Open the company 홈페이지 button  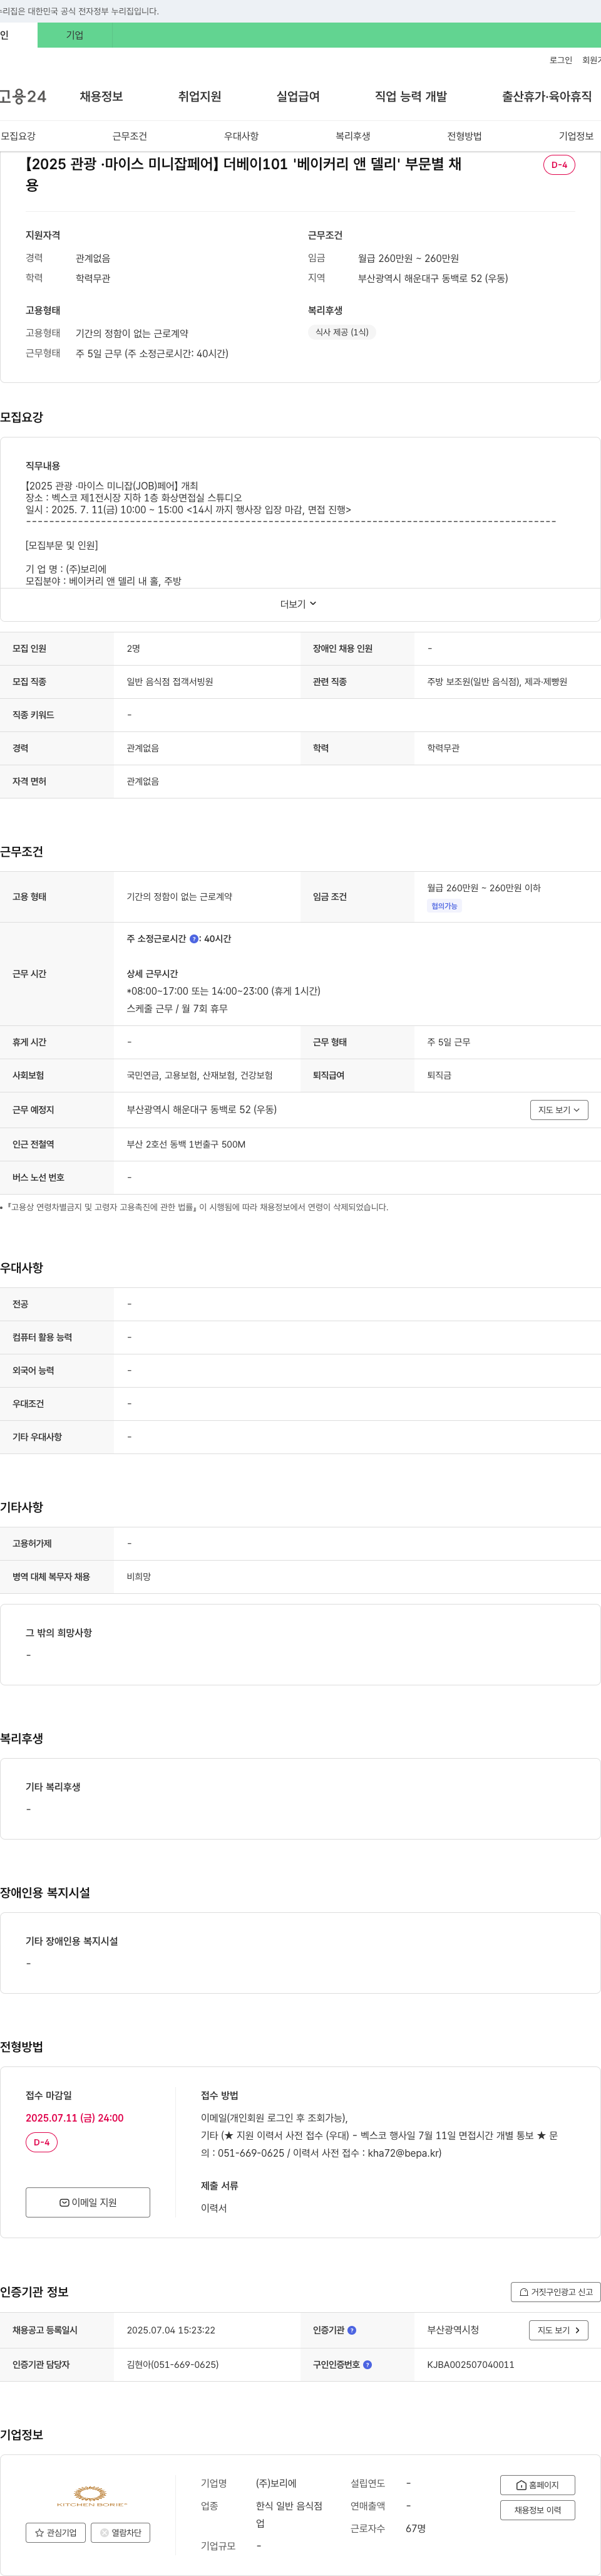point(537,2485)
